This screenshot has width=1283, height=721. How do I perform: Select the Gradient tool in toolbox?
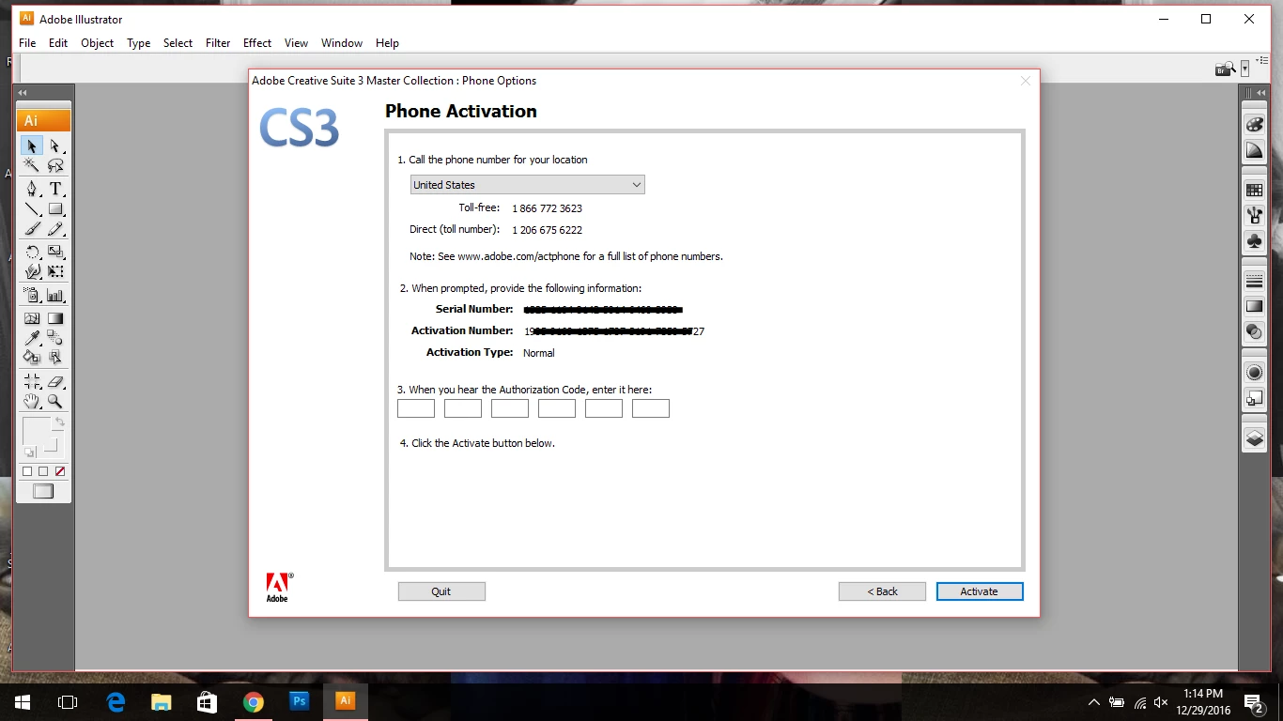click(x=55, y=318)
